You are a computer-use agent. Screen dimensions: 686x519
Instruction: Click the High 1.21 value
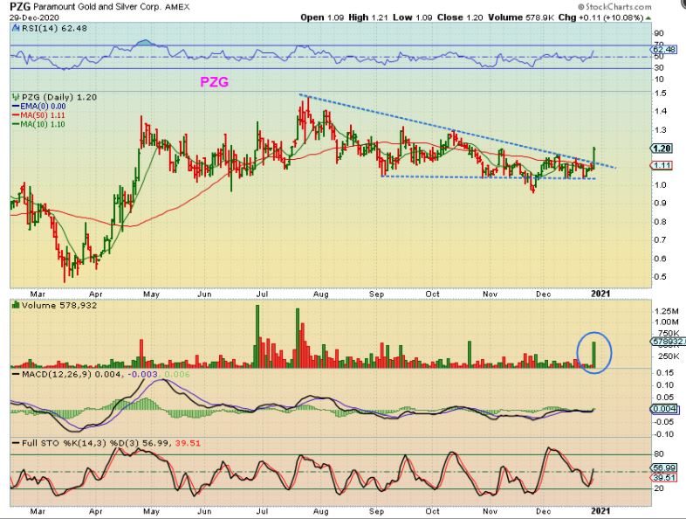368,18
